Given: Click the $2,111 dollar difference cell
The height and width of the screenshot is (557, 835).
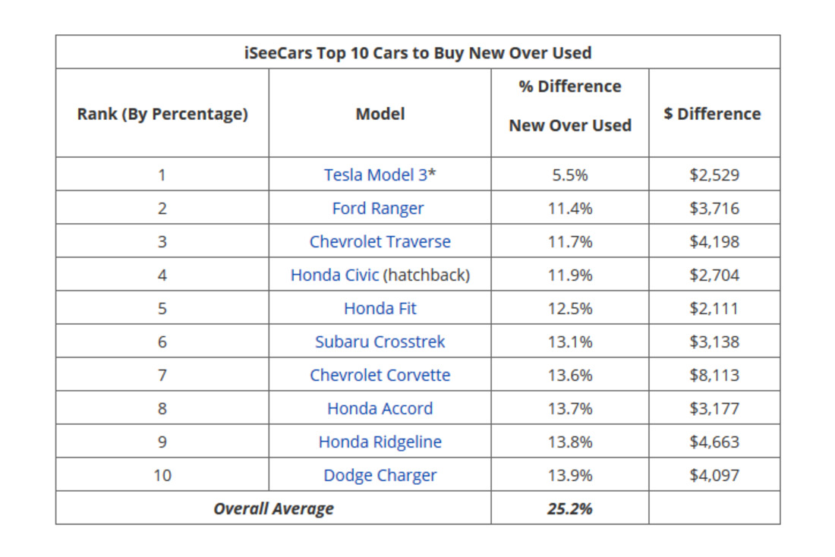Looking at the screenshot, I should 714,308.
